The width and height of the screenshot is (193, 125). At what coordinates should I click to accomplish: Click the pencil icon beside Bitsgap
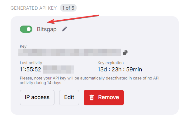pyautogui.click(x=64, y=29)
